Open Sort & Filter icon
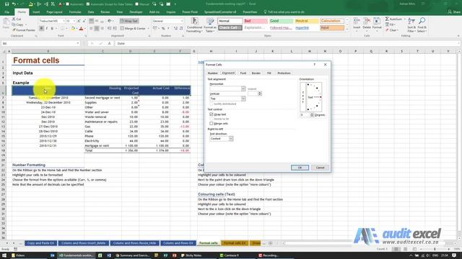Screen dimensions: 462x259 [411, 21]
